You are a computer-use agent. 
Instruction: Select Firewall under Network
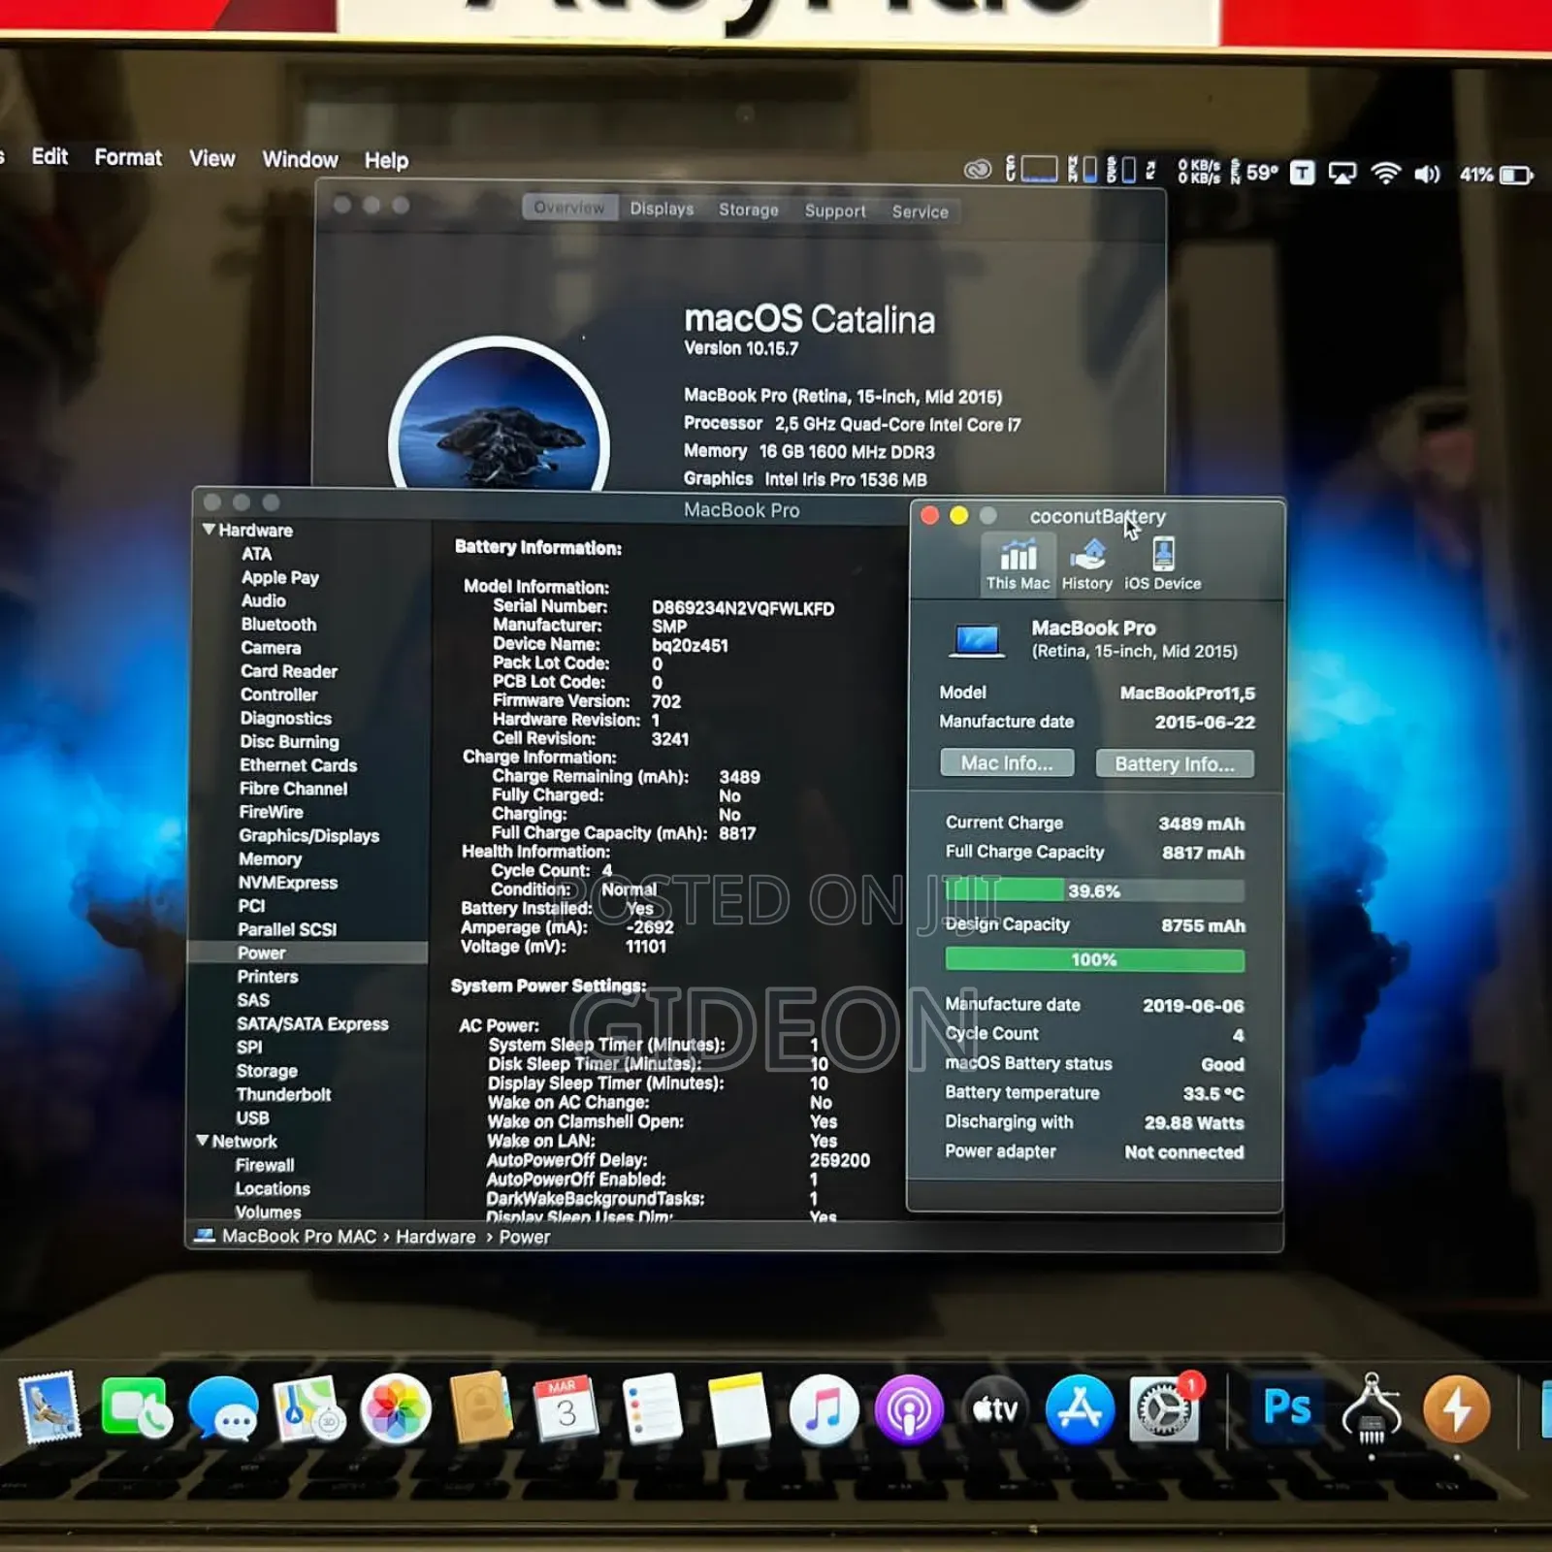pyautogui.click(x=264, y=1165)
